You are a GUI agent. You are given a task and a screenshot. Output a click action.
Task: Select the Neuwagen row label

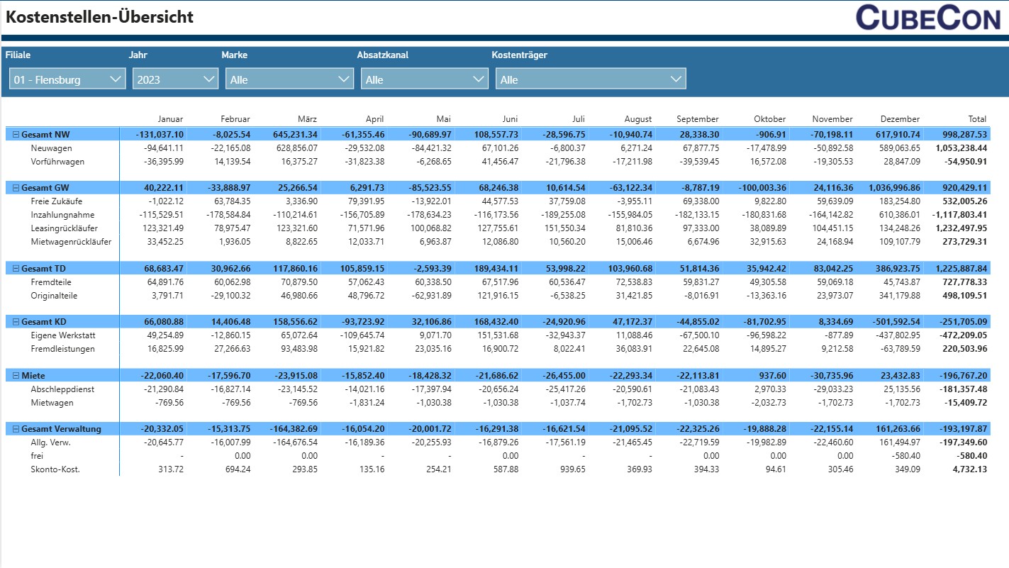[x=51, y=148]
